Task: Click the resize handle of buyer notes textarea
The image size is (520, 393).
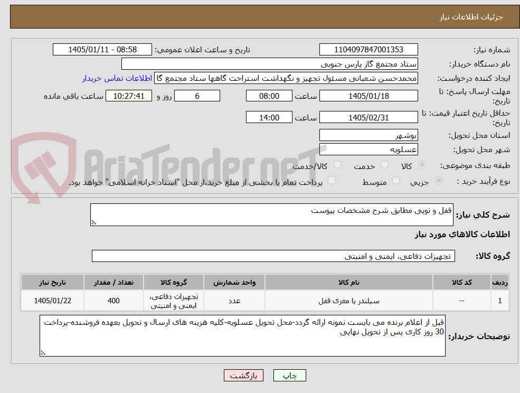Action: 43,353
